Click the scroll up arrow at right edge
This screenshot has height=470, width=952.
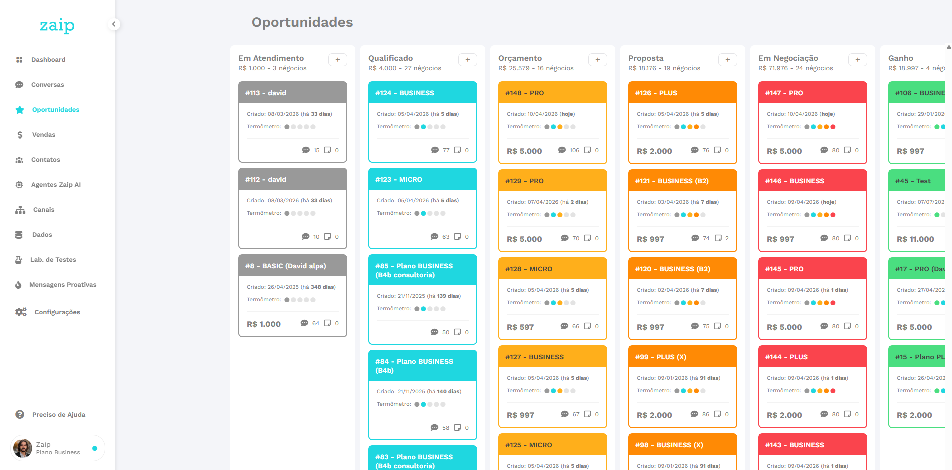point(949,47)
